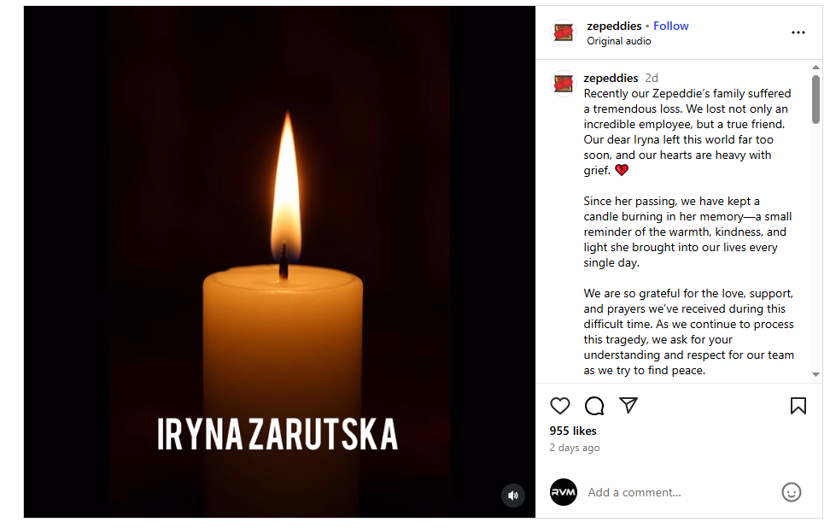
Task: Click the caption scrollbar up arrow
Action: coord(815,67)
